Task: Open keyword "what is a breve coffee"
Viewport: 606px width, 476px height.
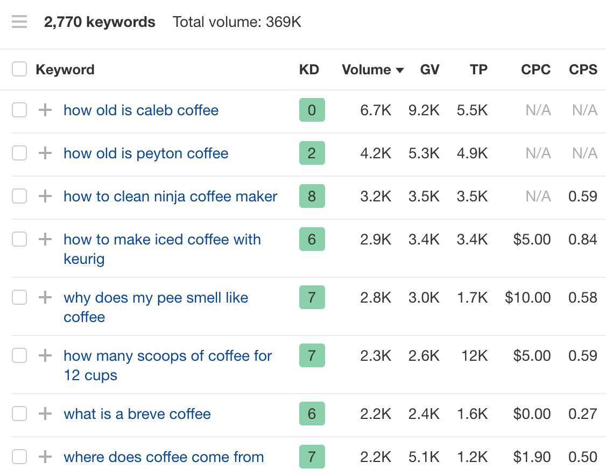Action: [137, 414]
